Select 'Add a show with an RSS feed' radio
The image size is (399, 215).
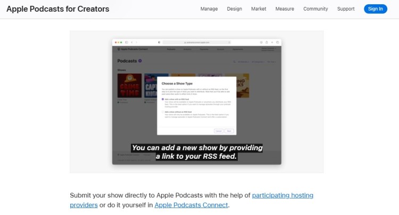[163, 99]
